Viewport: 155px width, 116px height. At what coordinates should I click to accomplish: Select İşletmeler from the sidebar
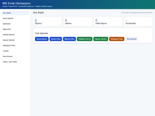click(15, 24)
